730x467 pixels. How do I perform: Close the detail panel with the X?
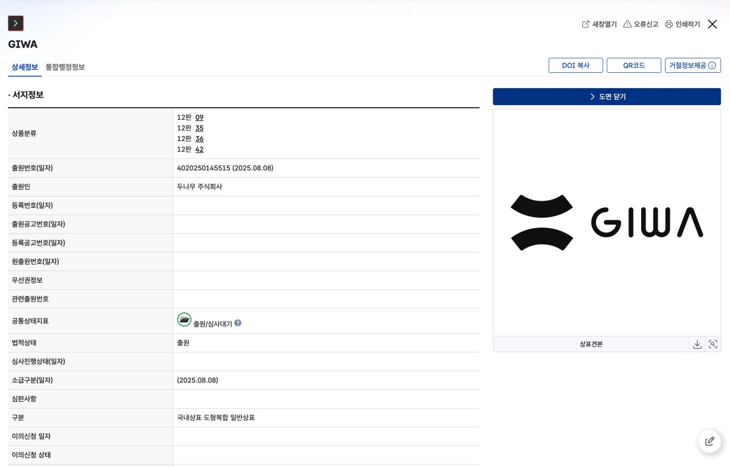click(x=712, y=24)
